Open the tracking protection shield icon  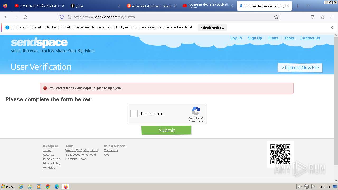point(62,17)
